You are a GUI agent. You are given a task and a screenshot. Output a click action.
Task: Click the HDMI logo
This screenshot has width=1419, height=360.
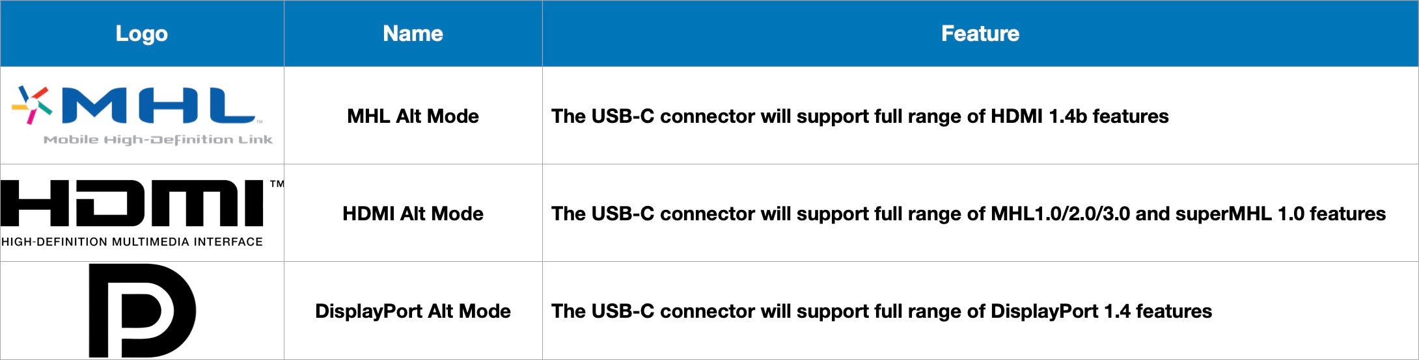pyautogui.click(x=132, y=203)
